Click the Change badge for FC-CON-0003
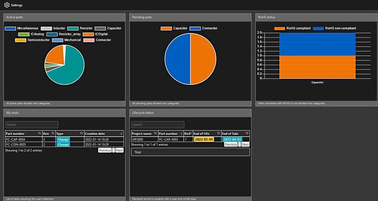Image resolution: width=378 pixels, height=201 pixels. pos(63,144)
